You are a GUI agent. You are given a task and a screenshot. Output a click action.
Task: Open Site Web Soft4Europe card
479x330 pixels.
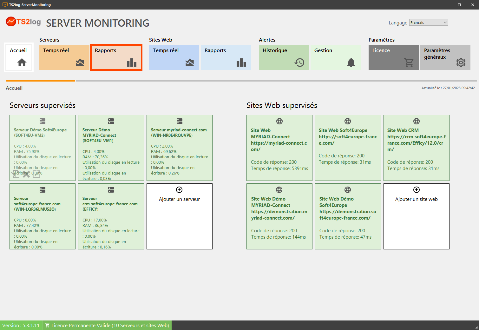[x=348, y=148]
